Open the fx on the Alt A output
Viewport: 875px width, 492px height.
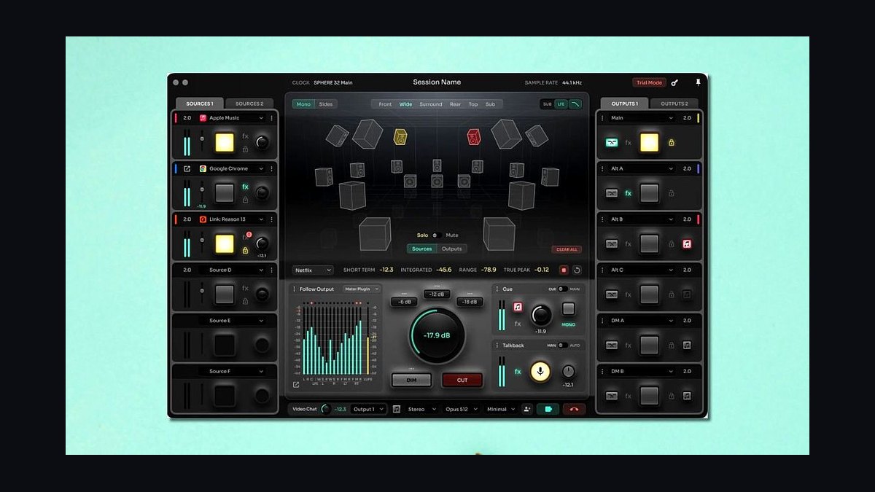click(628, 193)
